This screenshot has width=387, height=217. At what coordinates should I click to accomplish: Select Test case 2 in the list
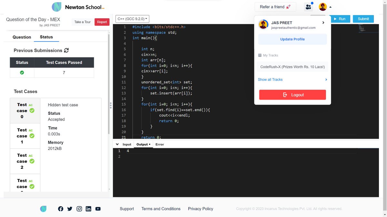(26, 161)
